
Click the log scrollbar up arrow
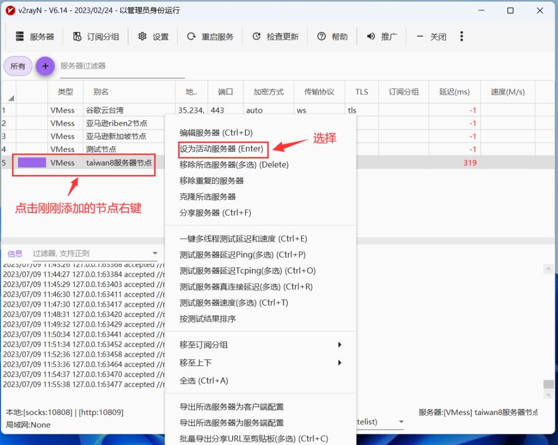(x=548, y=269)
